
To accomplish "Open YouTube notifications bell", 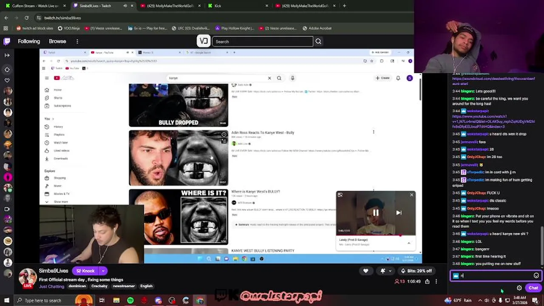I will [398, 78].
